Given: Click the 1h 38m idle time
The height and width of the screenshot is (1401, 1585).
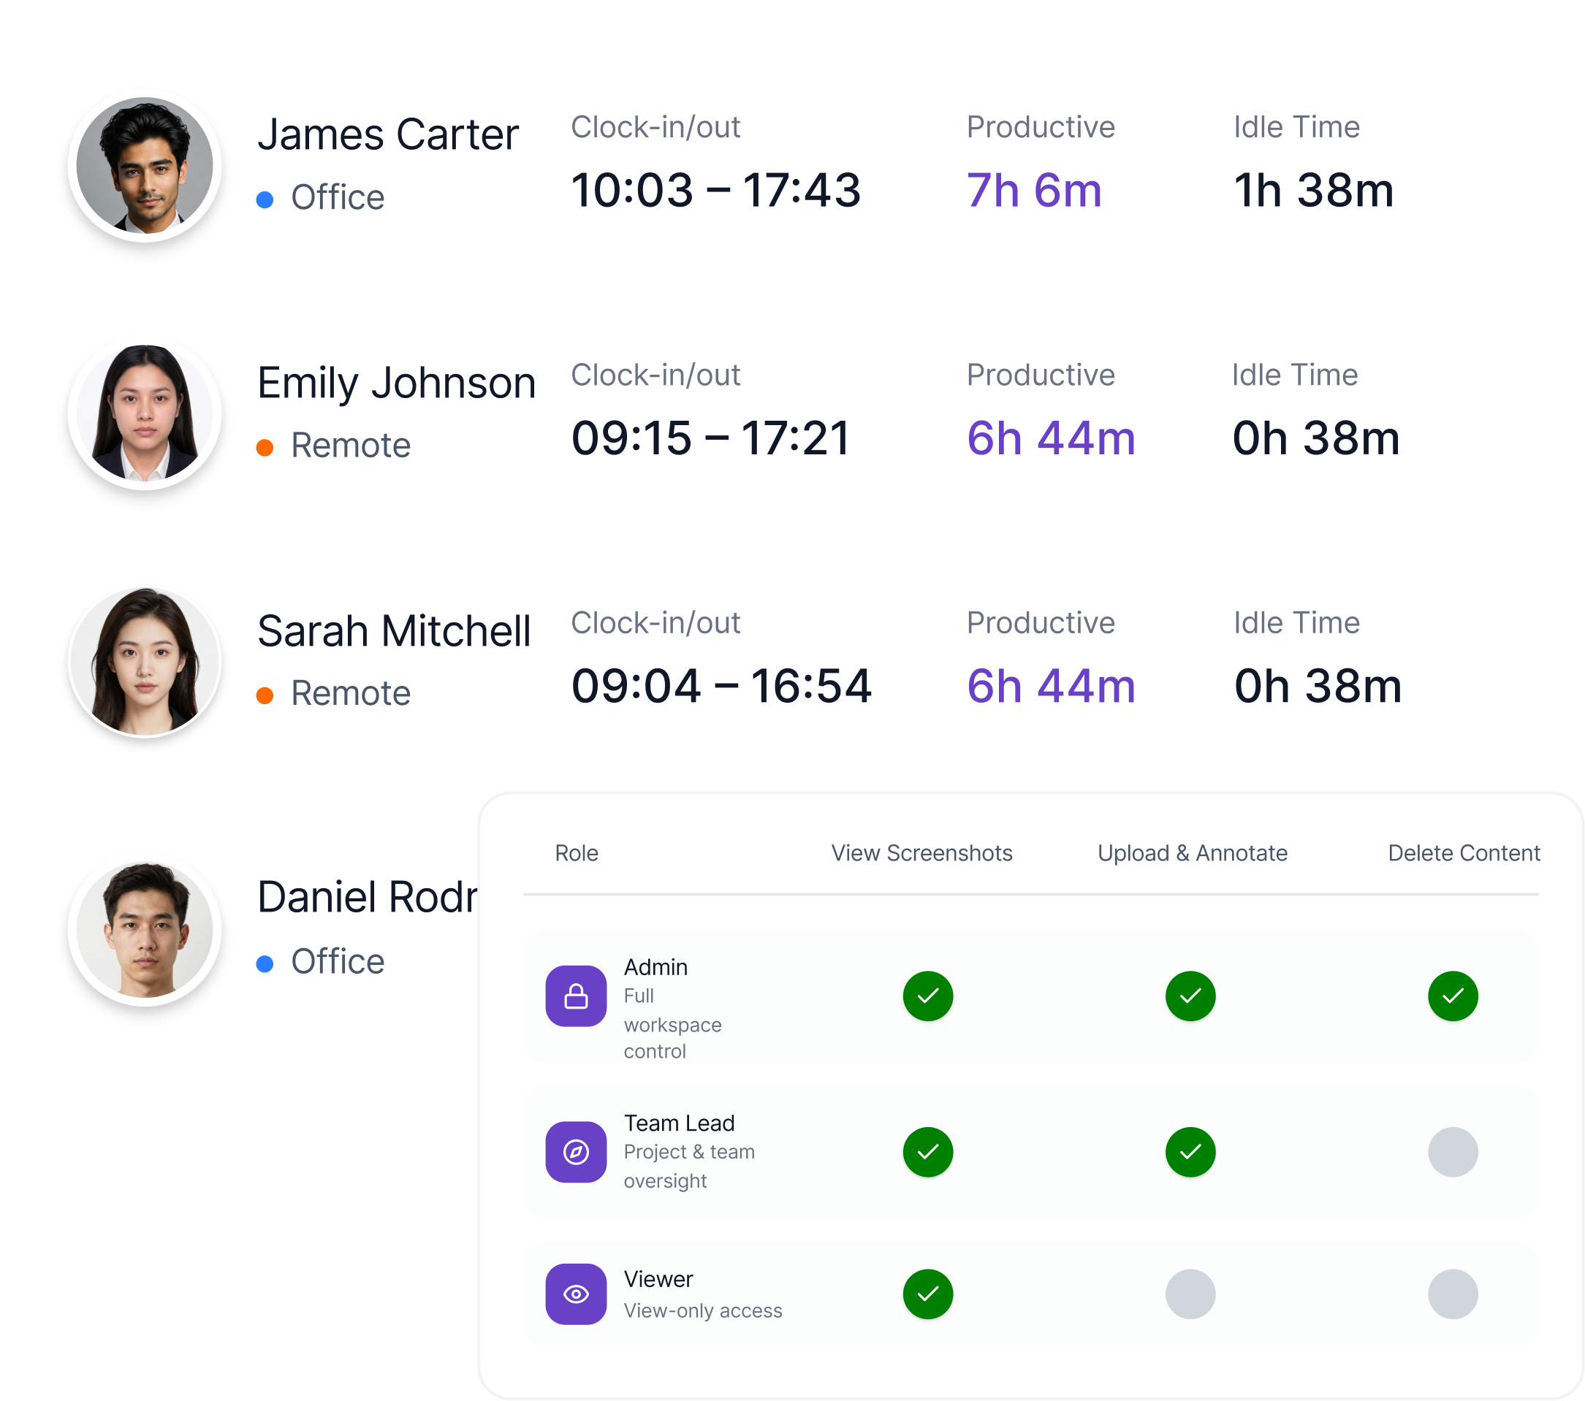Looking at the screenshot, I should 1314,190.
